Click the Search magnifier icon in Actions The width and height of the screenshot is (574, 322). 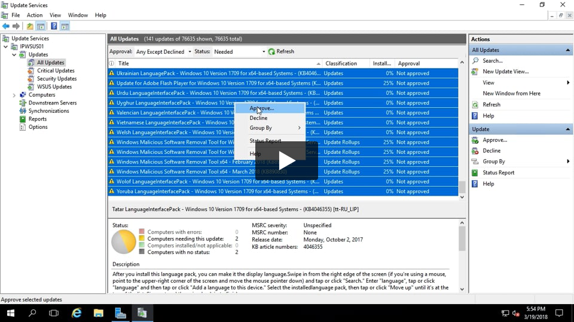475,61
